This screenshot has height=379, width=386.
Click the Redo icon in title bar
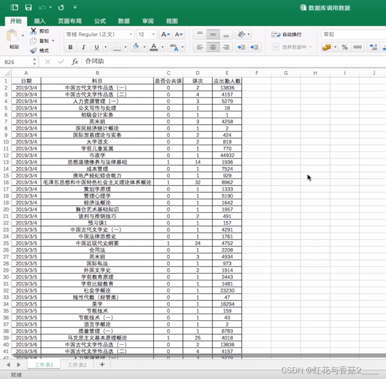(61, 8)
